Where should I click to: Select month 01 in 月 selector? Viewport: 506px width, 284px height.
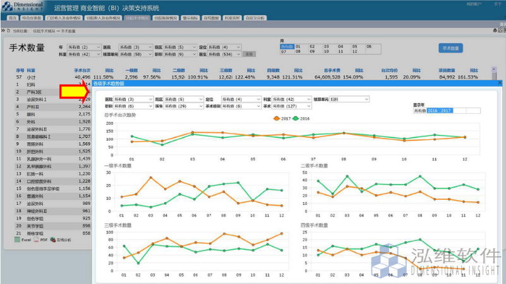coord(298,47)
